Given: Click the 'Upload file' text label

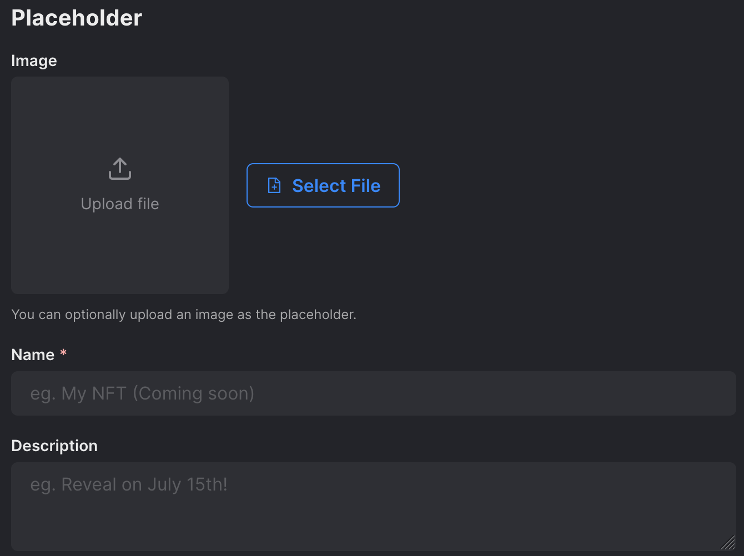Looking at the screenshot, I should (x=119, y=204).
